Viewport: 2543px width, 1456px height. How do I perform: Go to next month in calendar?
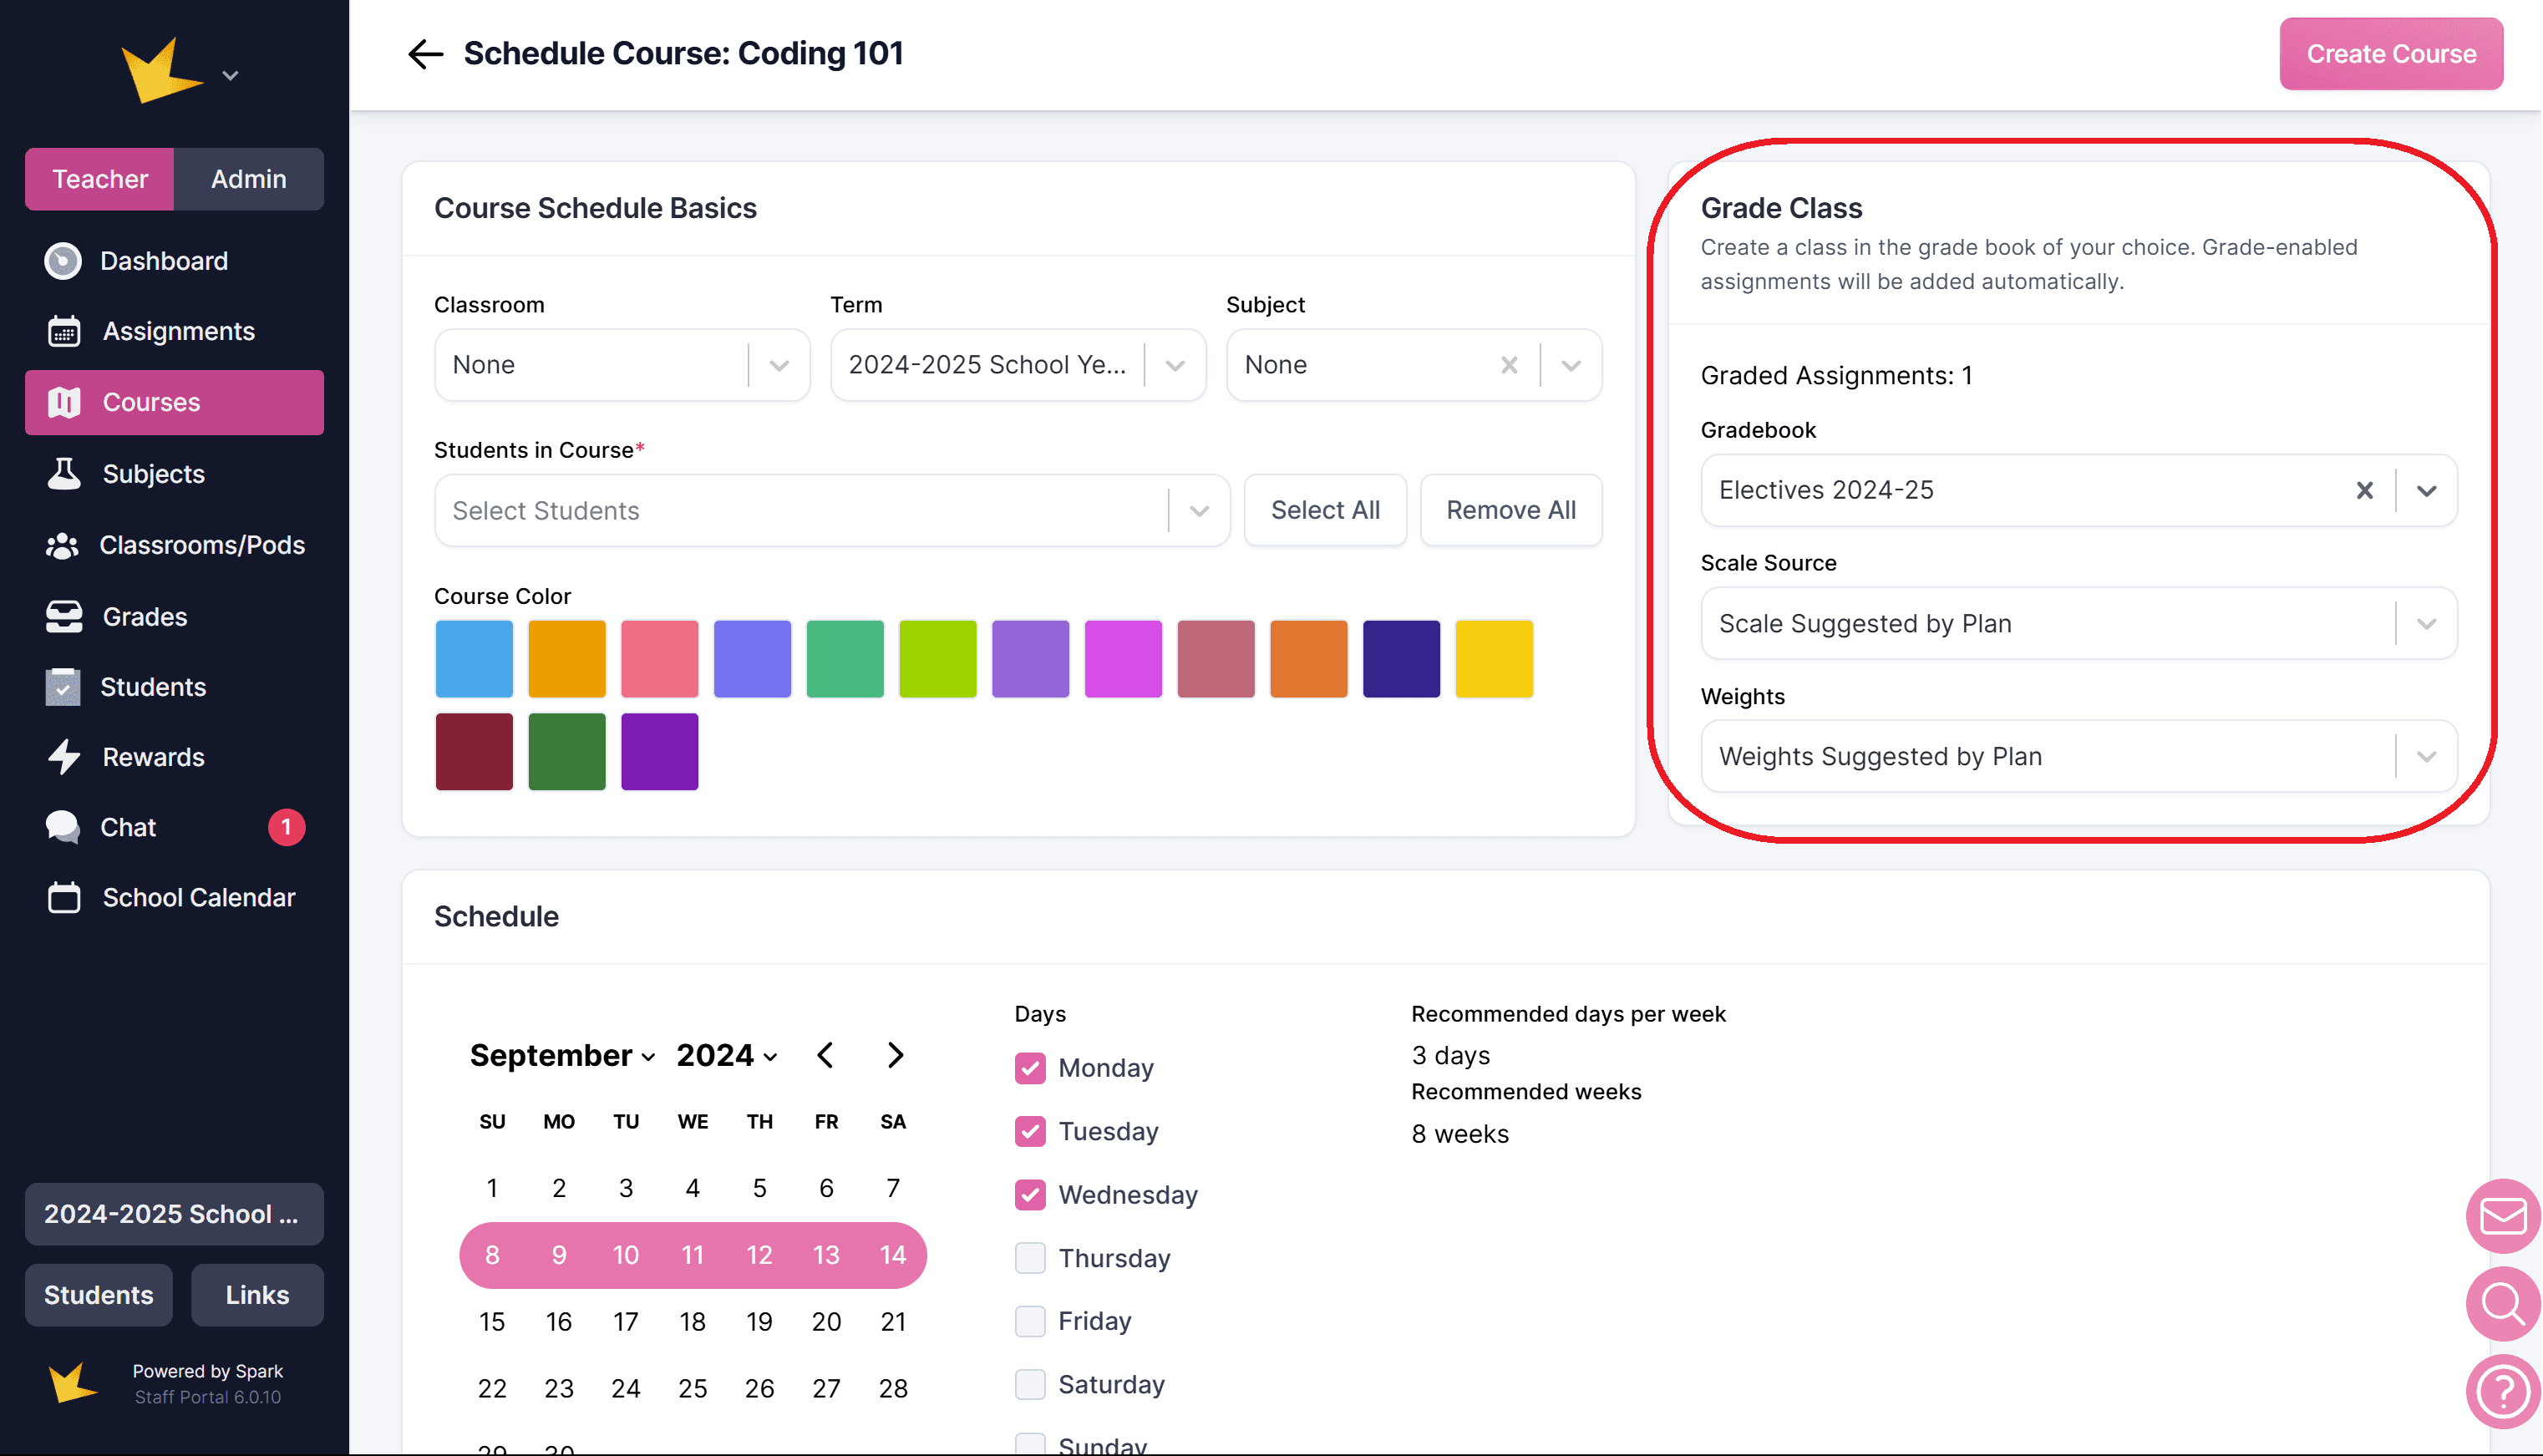coord(895,1055)
